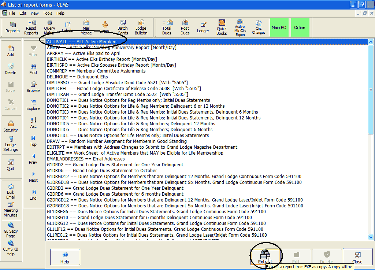
Task: Toggle the green Main PC button
Action: [x=279, y=27]
